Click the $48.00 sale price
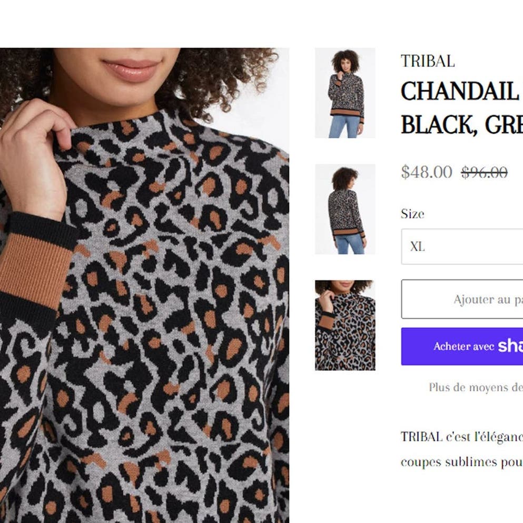Screen dimensions: 523x523 pyautogui.click(x=427, y=172)
